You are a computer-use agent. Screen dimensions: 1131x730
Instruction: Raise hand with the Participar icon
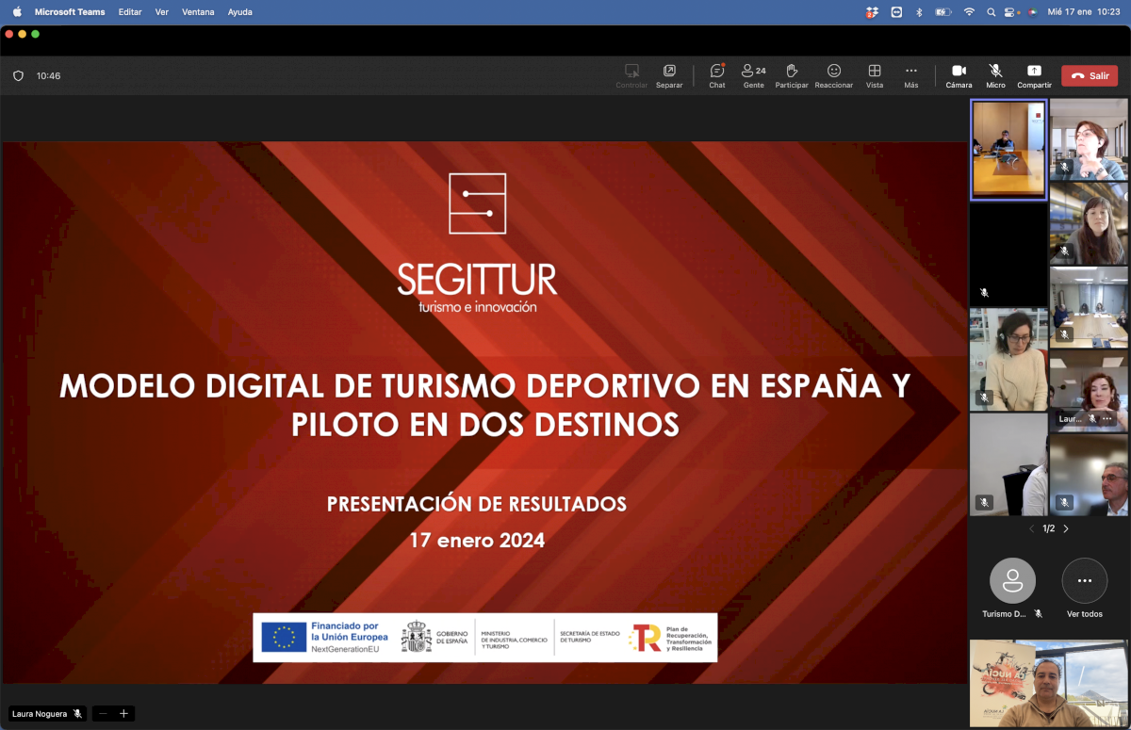[x=792, y=72]
